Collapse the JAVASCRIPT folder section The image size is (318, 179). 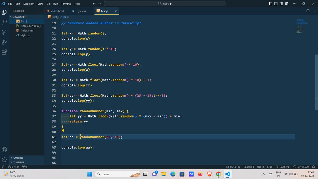(x=27, y=17)
